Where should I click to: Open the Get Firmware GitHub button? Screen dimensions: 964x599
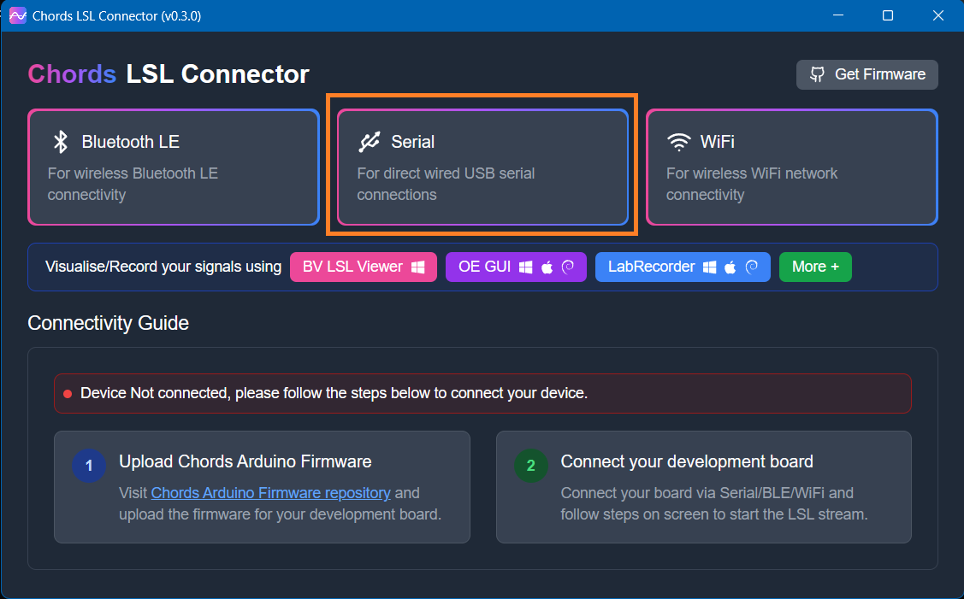coord(866,74)
